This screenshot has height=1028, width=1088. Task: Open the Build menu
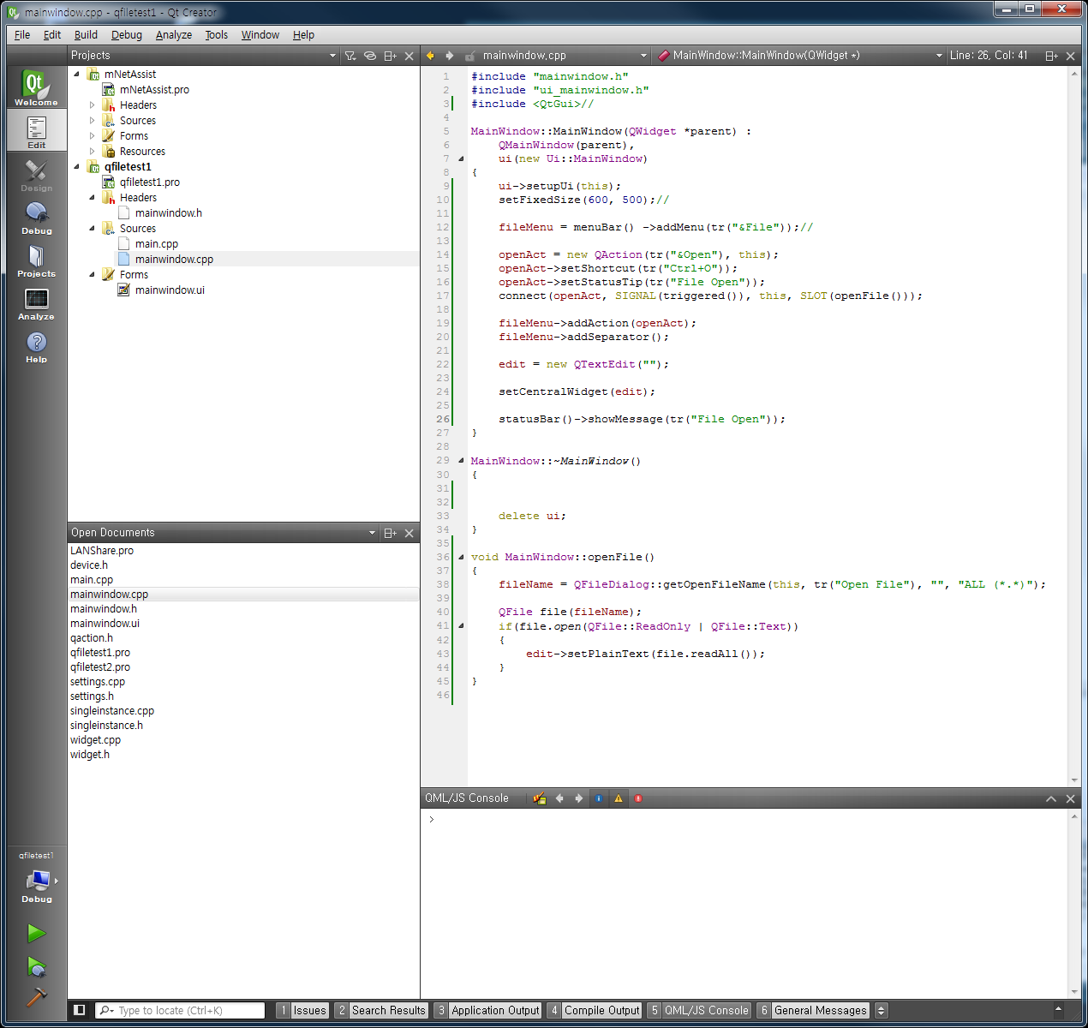click(86, 35)
